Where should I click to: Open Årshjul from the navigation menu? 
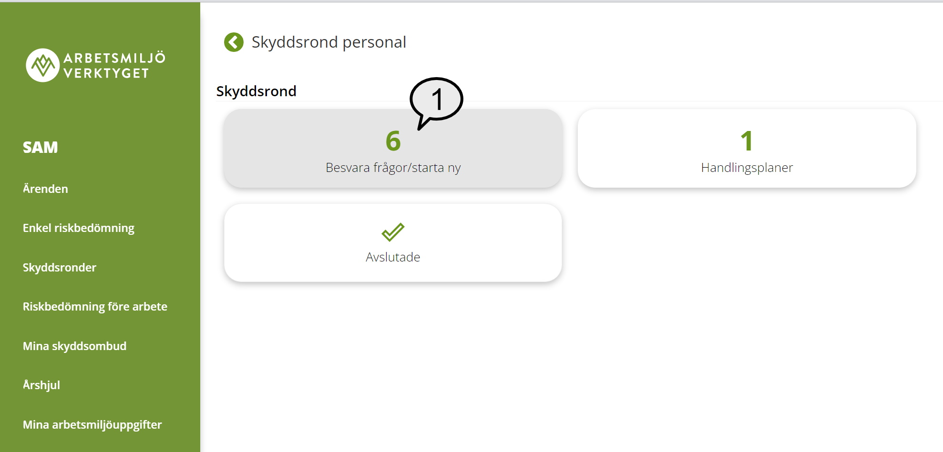point(41,385)
